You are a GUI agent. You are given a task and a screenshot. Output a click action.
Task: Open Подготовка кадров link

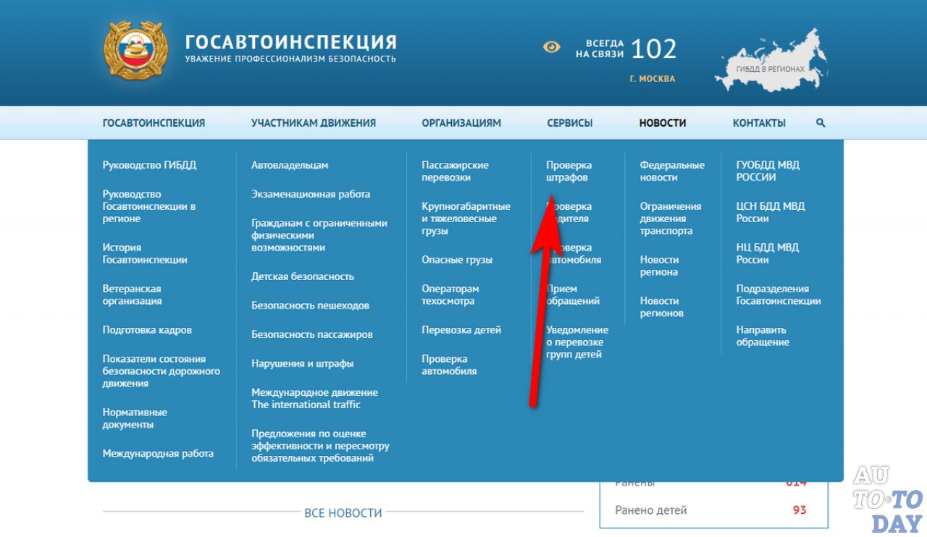coord(147,330)
